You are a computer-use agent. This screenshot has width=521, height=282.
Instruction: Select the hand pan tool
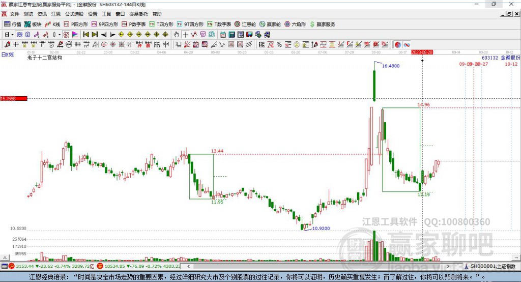177,35
